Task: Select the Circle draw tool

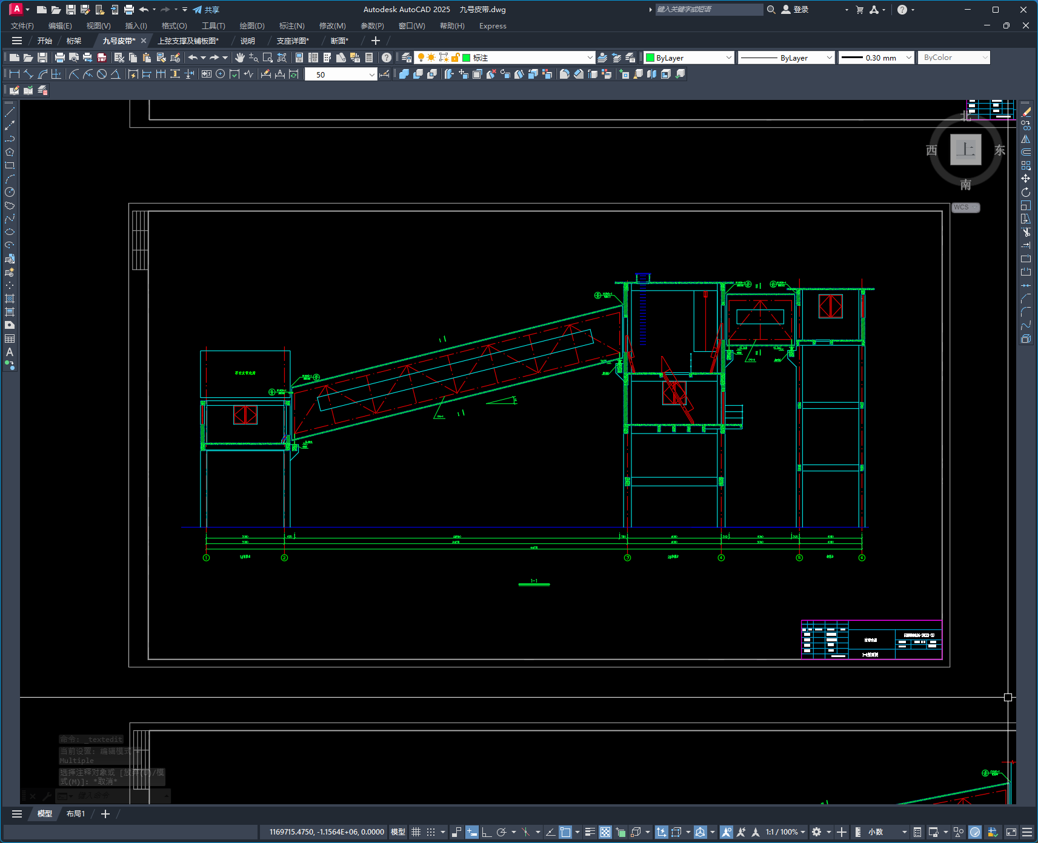Action: tap(10, 192)
